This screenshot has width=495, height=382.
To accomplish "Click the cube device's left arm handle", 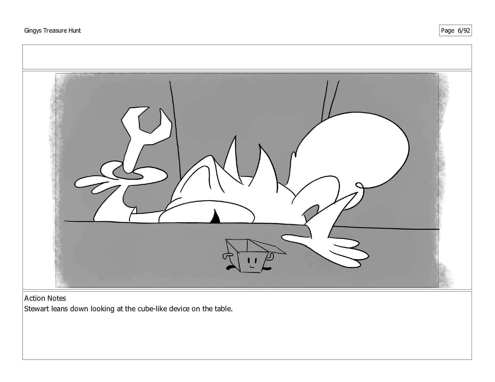I will click(227, 256).
